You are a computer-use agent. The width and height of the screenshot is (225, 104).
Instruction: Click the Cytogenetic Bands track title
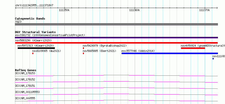pos(30,19)
